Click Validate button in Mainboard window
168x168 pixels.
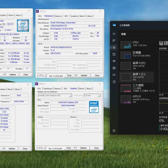coord(84,75)
